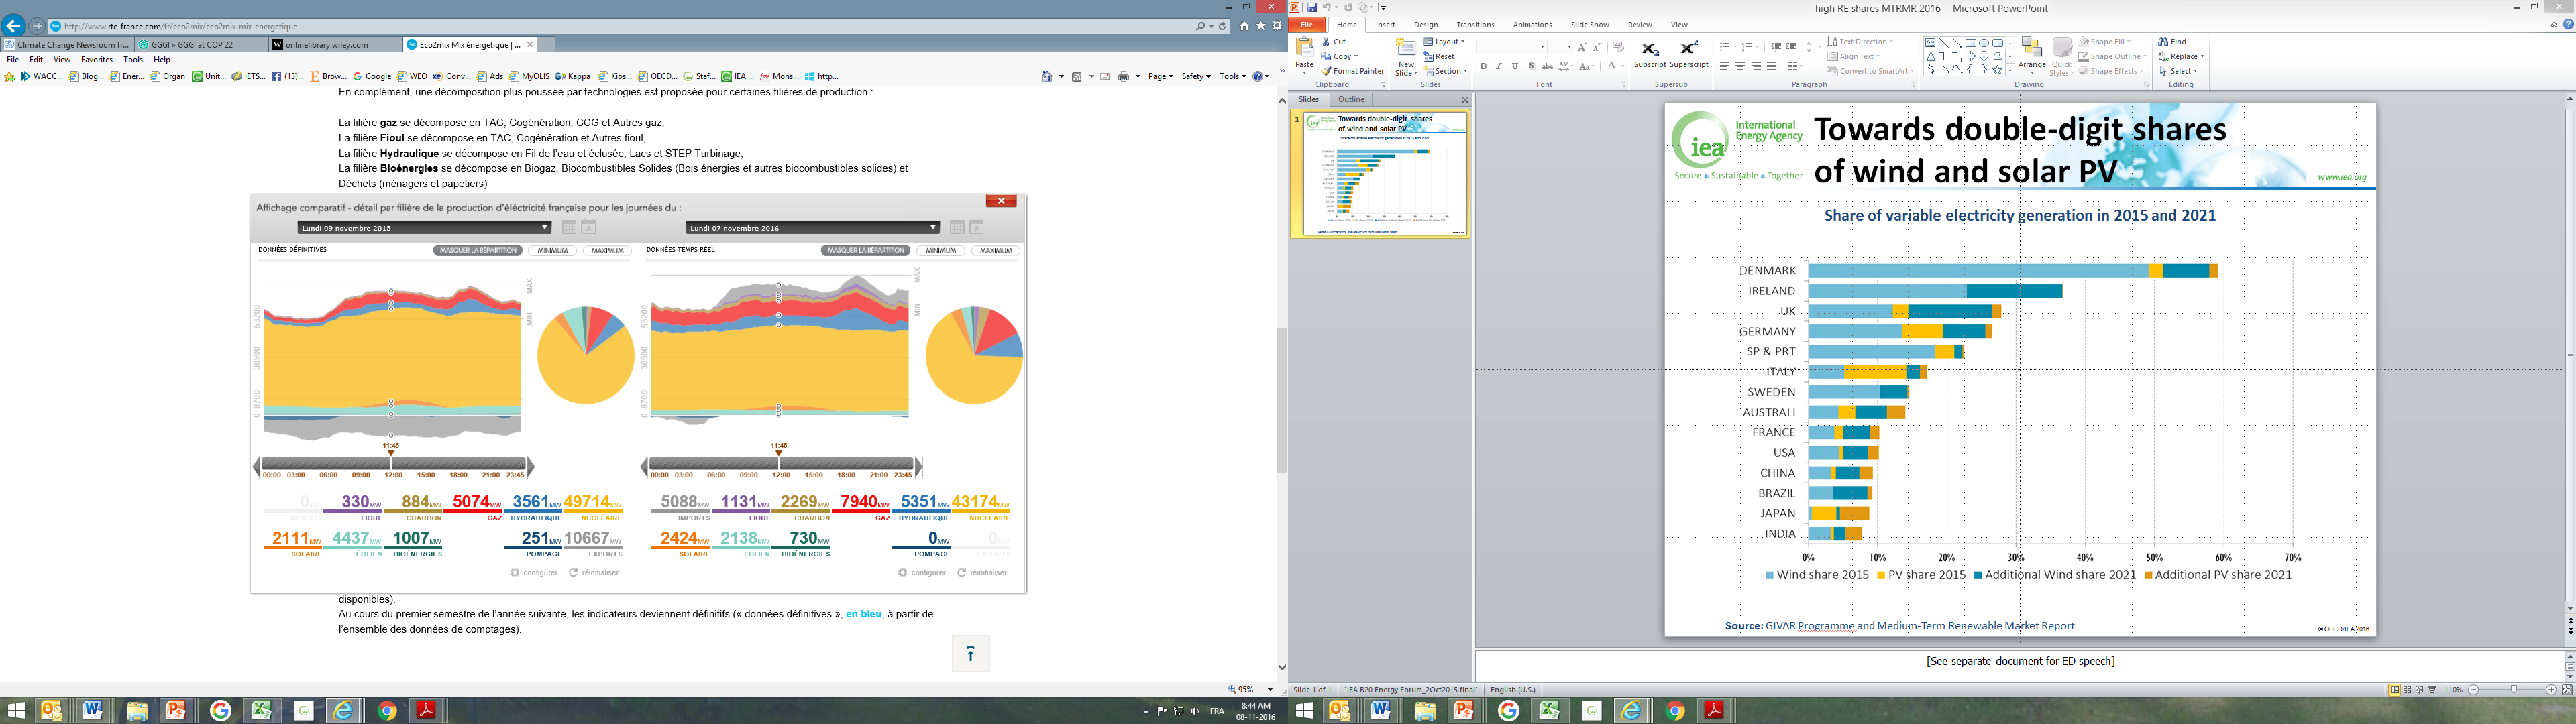
Task: Select slide 1 thumbnail in Slides pane
Action: [x=1385, y=174]
